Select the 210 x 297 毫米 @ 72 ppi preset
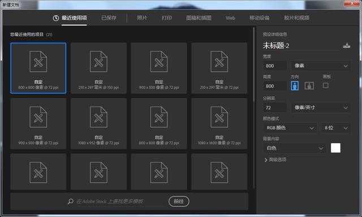Image resolution: width=362 pixels, height=217 pixels. 219,68
